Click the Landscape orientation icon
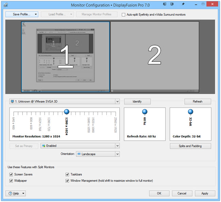The image size is (221, 202). tap(79, 154)
